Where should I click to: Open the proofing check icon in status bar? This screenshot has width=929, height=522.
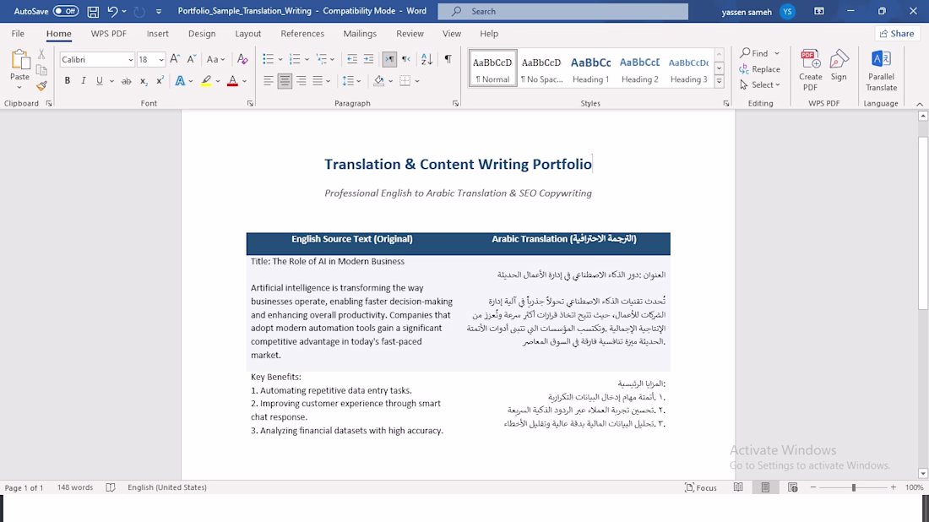110,487
